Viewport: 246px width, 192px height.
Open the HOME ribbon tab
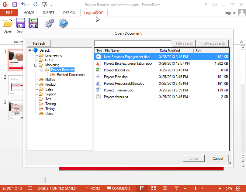click(29, 12)
